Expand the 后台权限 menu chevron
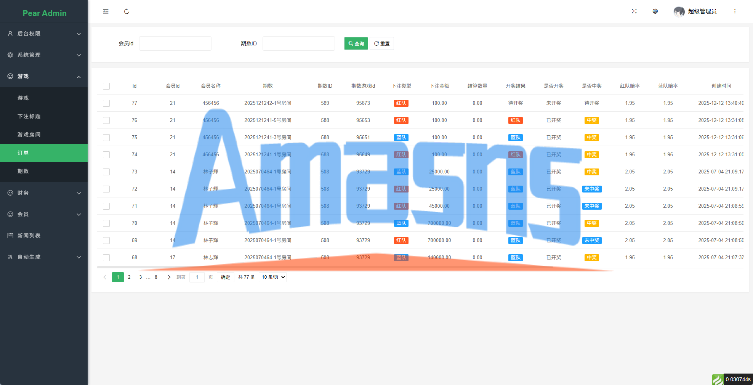 click(x=79, y=34)
